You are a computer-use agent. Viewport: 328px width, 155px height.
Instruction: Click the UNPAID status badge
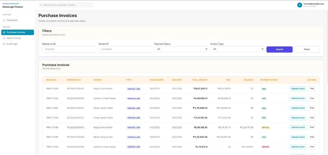pyautogui.click(x=265, y=147)
